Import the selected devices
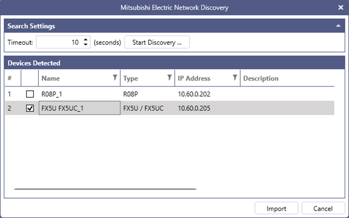This screenshot has height=218, width=349. pos(276,208)
